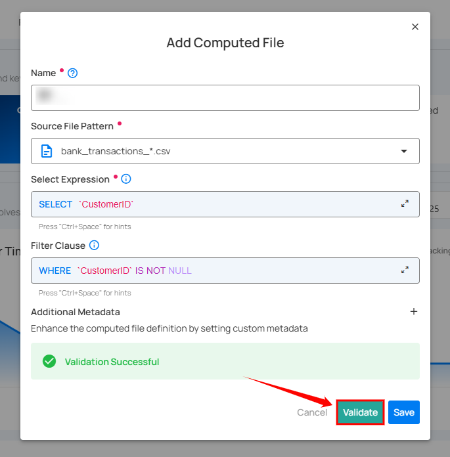Click the info icon beside Select Expression
The height and width of the screenshot is (457, 450).
pyautogui.click(x=126, y=179)
